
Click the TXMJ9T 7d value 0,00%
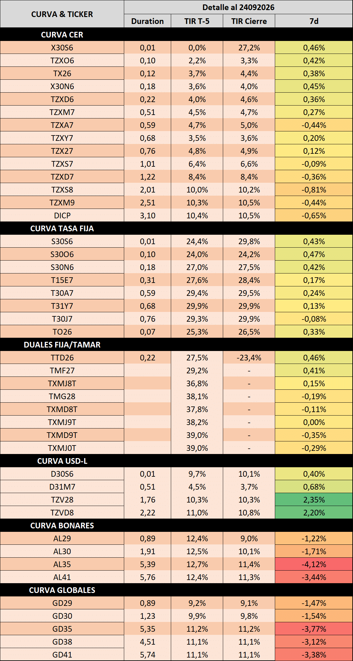314,422
